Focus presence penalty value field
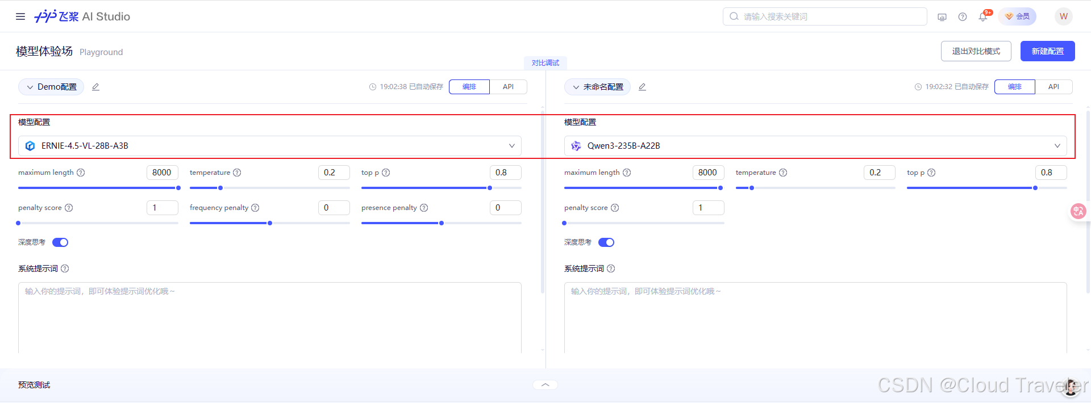 (x=506, y=208)
